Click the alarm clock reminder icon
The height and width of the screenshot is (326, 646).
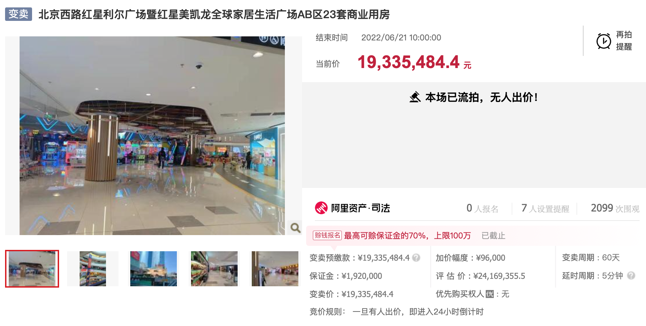point(603,41)
